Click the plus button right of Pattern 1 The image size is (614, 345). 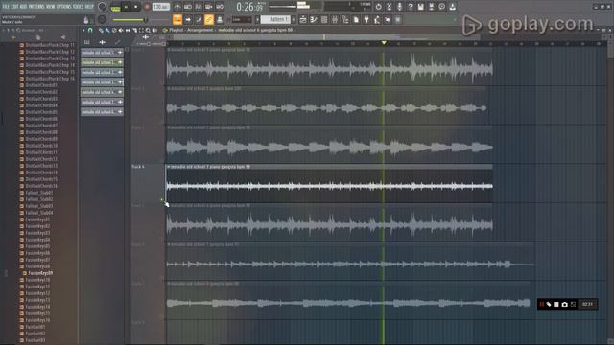(x=294, y=19)
